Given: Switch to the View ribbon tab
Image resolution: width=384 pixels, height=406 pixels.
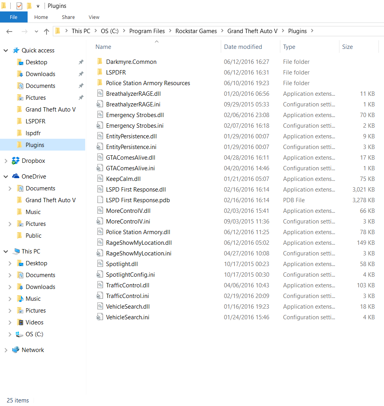Looking at the screenshot, I should [x=94, y=17].
